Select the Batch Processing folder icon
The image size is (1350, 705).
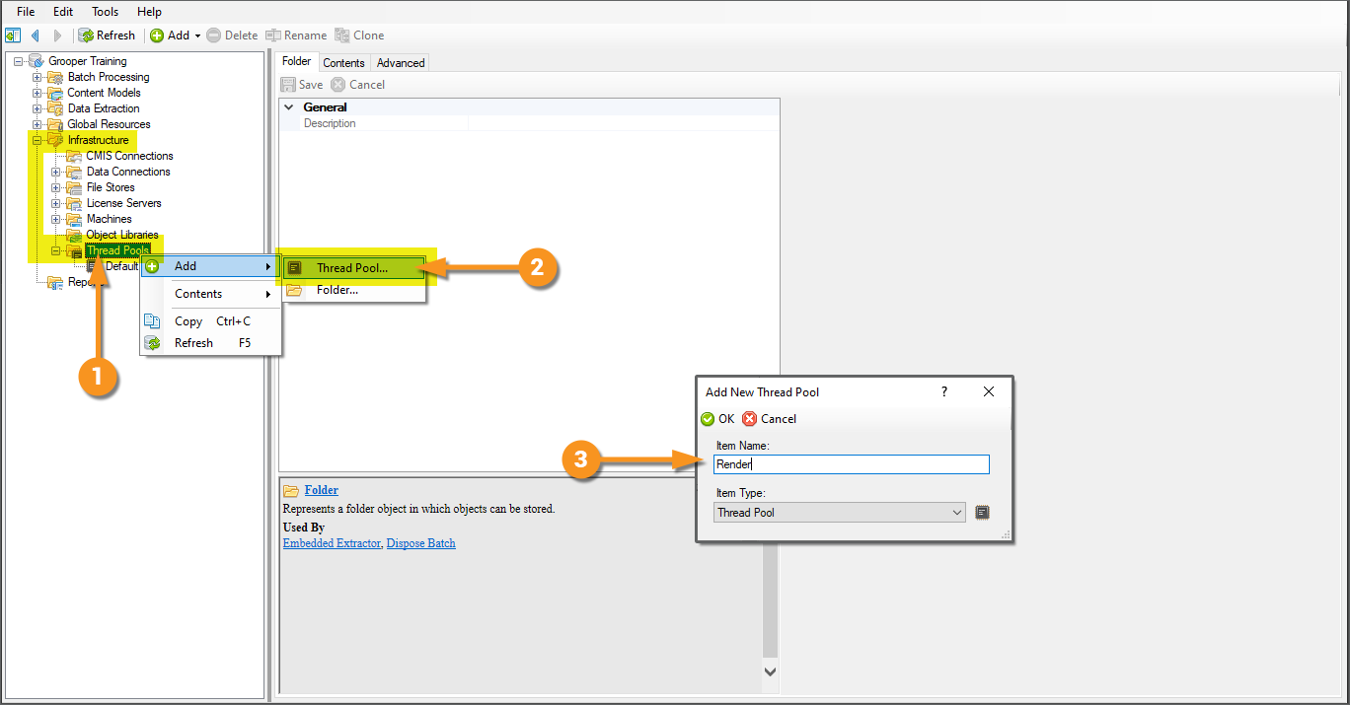pos(55,77)
